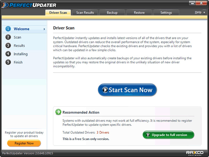Click the '3 Drivers' outdated count text
Screen dimensions: 209x157
[103, 132]
